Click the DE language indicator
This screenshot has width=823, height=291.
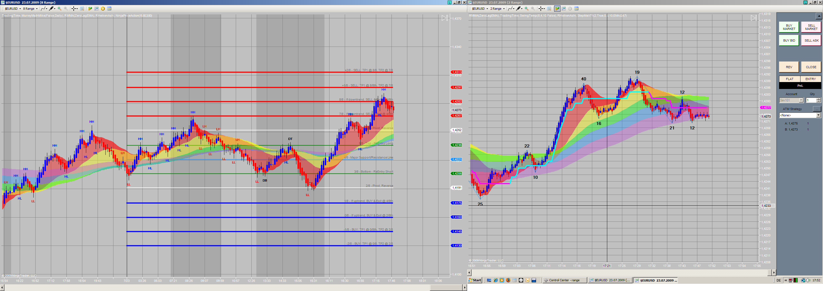[x=779, y=280]
